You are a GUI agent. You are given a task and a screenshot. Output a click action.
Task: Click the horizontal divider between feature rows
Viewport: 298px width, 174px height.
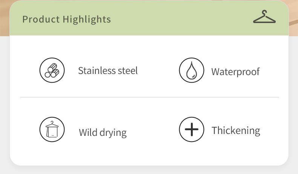150,97
